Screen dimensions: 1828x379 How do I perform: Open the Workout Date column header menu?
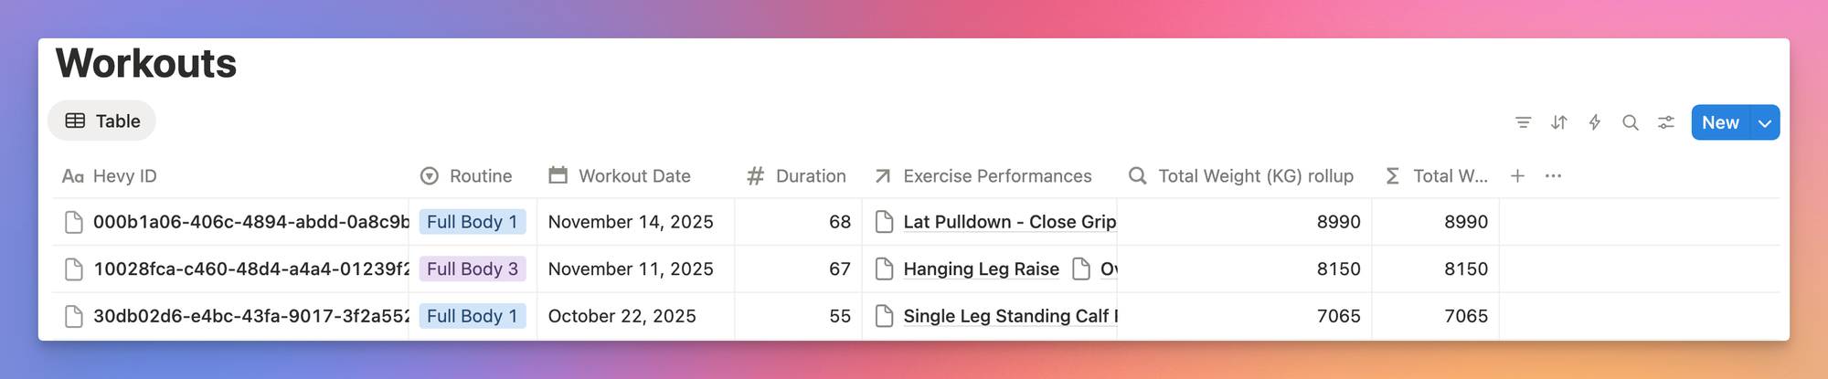621,176
